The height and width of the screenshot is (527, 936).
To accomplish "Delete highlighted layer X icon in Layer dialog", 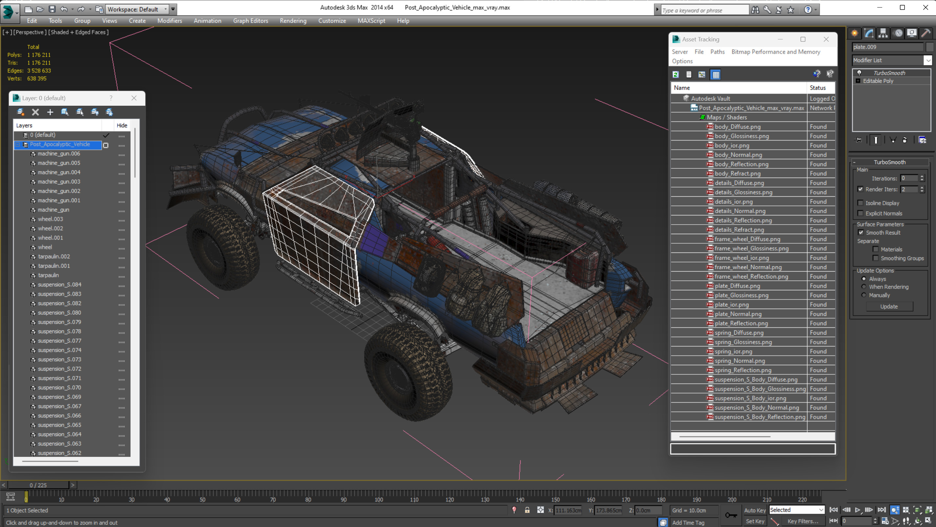I will tap(35, 112).
